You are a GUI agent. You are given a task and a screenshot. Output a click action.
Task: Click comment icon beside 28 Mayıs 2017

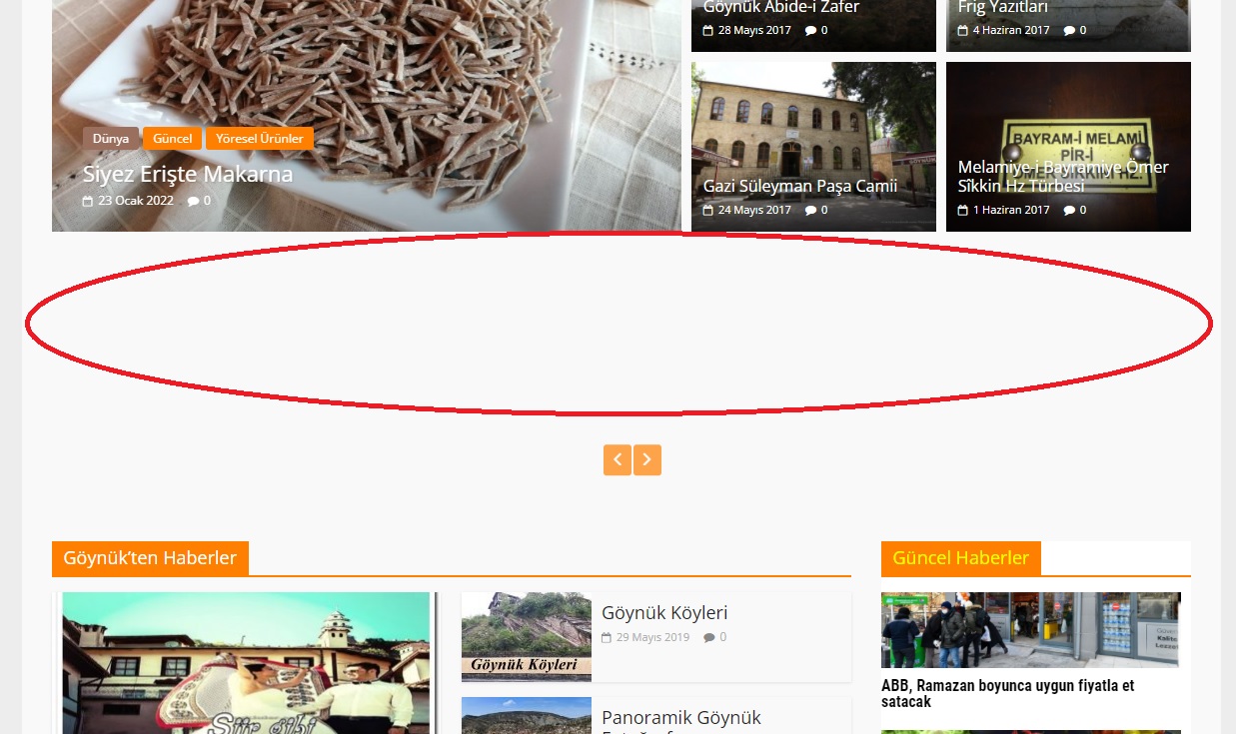(811, 31)
